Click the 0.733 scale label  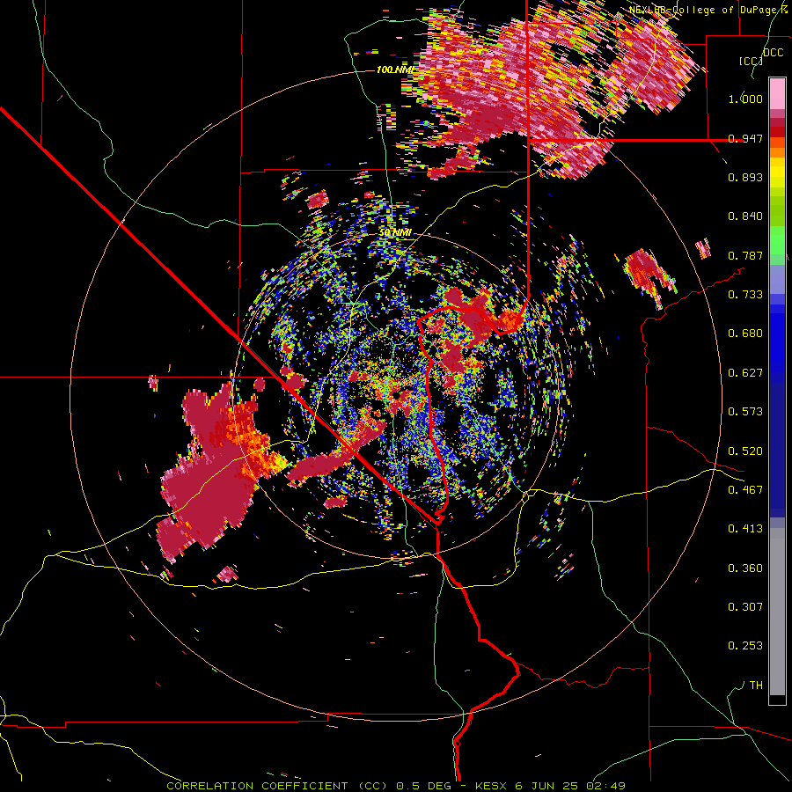pos(745,295)
